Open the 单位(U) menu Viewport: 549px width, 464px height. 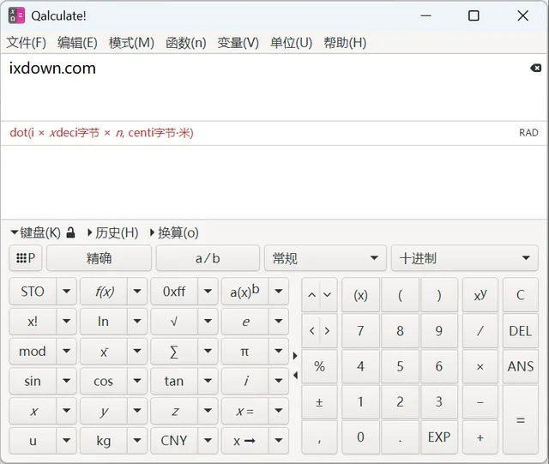(292, 43)
